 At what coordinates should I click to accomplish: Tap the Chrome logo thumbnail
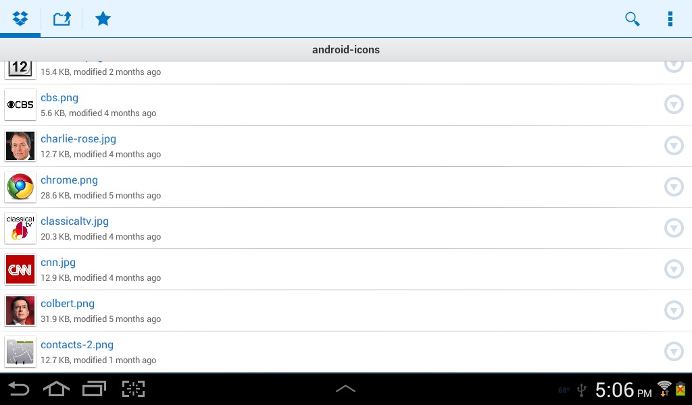pyautogui.click(x=20, y=187)
